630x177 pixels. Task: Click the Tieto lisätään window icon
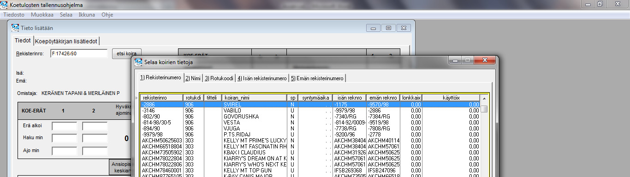15,28
